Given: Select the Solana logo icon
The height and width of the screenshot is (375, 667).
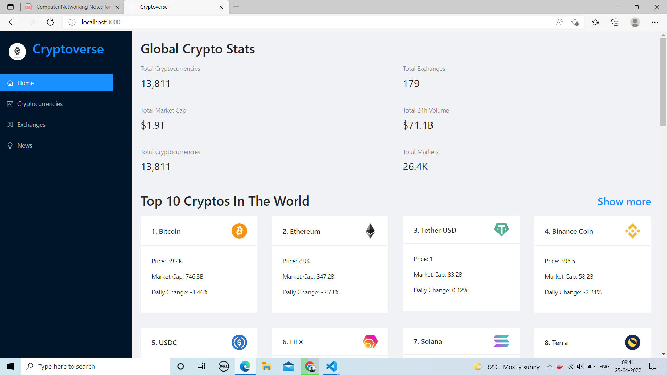Looking at the screenshot, I should pos(501,341).
